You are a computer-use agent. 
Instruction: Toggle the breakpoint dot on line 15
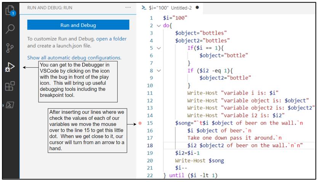[140, 123]
